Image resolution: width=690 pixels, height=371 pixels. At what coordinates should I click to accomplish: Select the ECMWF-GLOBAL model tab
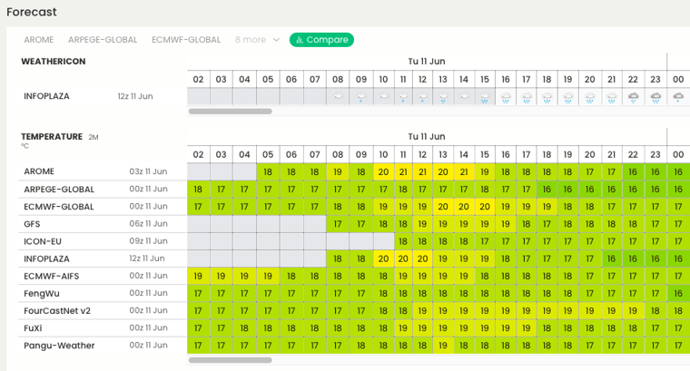(x=186, y=40)
